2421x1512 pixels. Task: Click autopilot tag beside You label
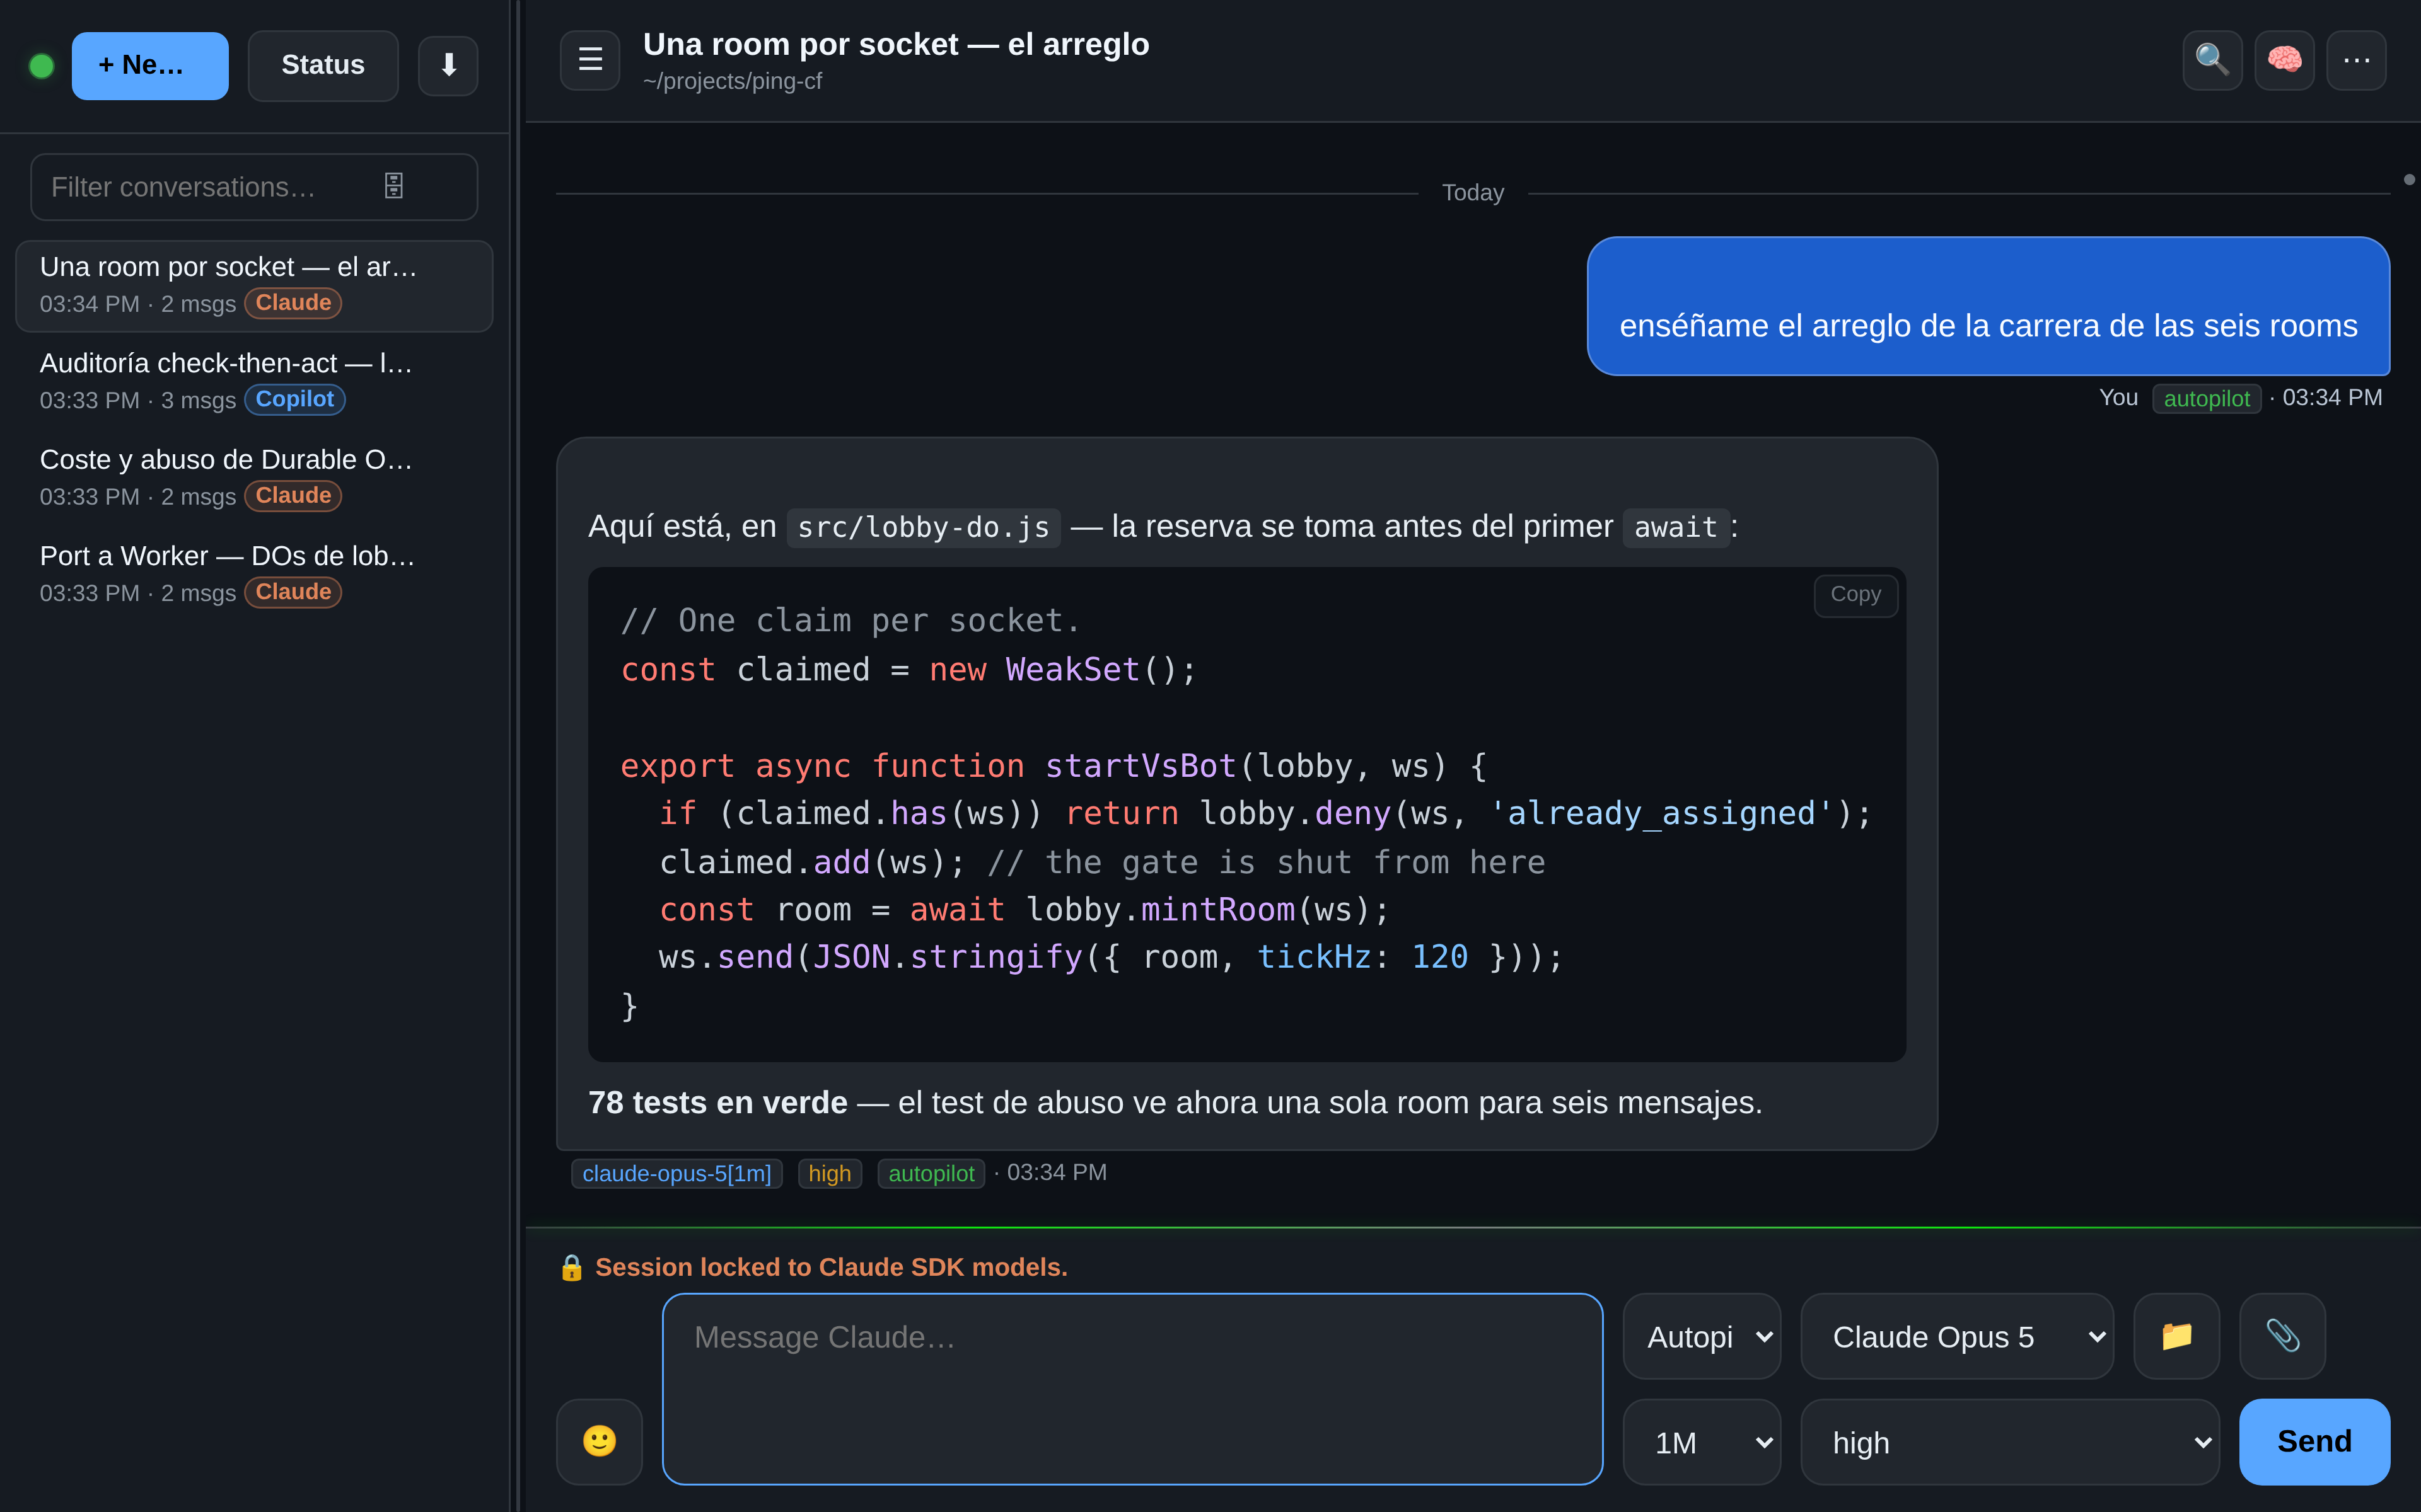[x=2206, y=399]
